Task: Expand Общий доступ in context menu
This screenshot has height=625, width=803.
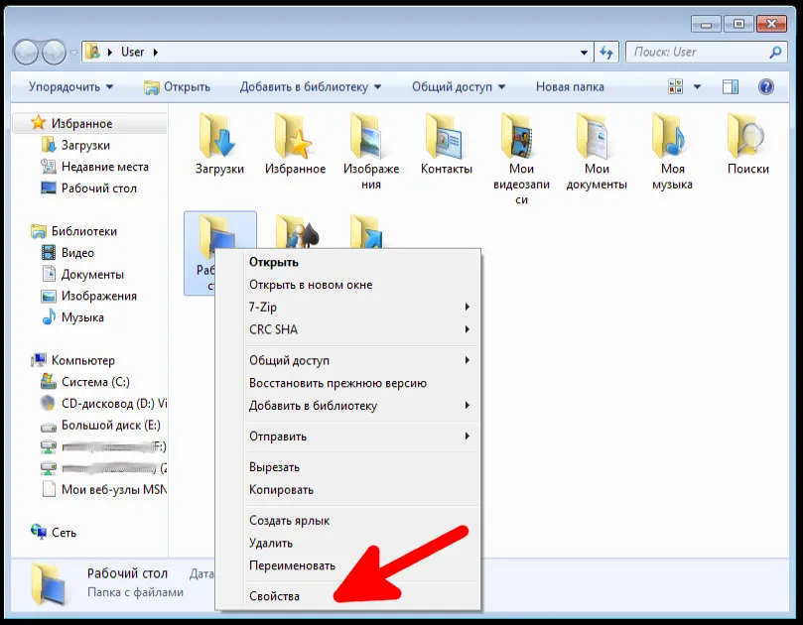Action: click(x=361, y=360)
